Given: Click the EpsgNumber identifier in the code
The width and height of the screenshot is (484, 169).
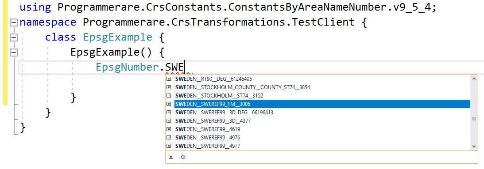Looking at the screenshot, I should point(128,68).
